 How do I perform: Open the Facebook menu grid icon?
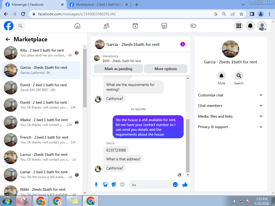pyautogui.click(x=238, y=26)
